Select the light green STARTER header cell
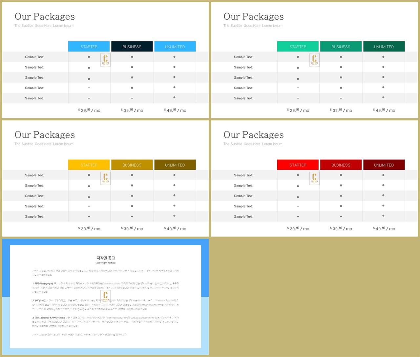The image size is (420, 357). click(298, 47)
